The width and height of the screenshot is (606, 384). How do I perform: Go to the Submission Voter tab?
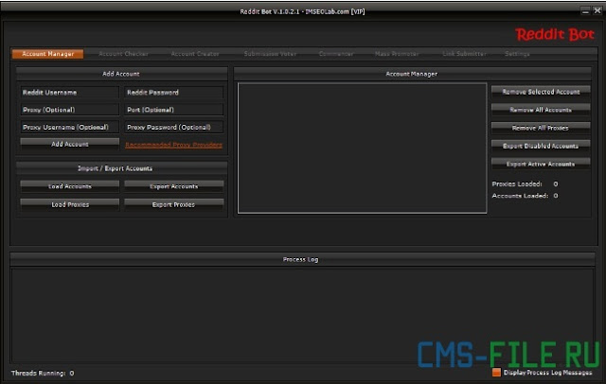tap(270, 54)
